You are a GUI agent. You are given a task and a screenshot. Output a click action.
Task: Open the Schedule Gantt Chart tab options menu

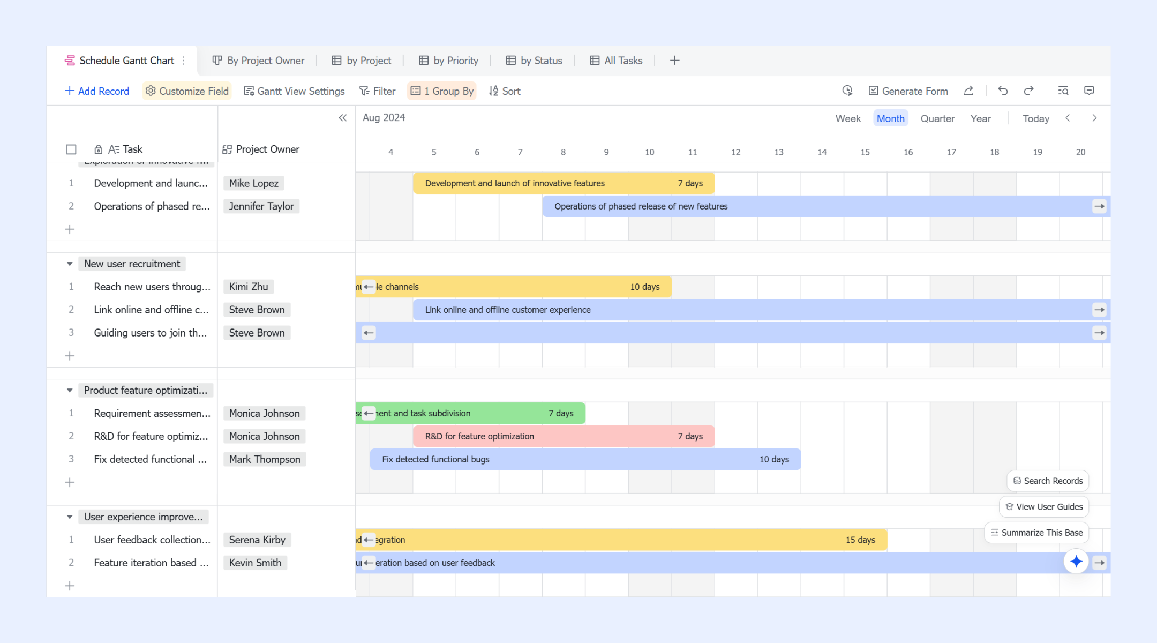tap(184, 61)
